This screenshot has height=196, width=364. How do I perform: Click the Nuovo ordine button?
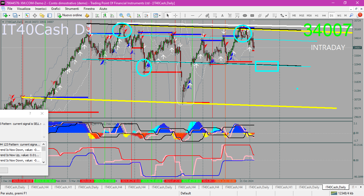(70, 15)
